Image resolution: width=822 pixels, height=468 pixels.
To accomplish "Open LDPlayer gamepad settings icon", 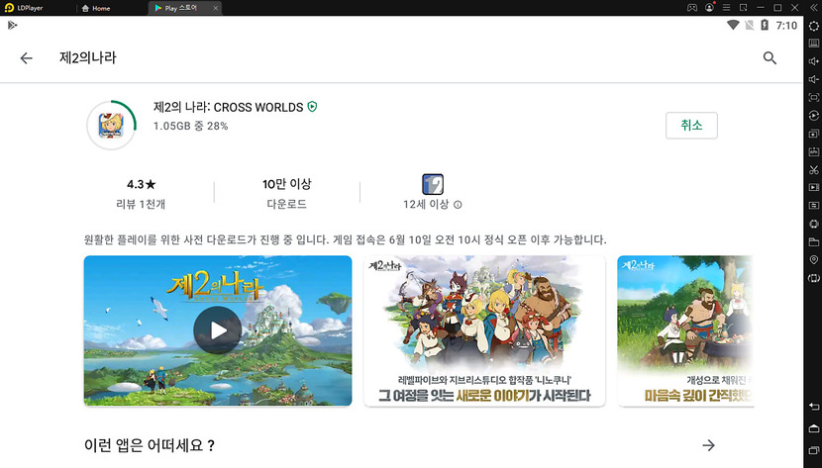I will (692, 8).
